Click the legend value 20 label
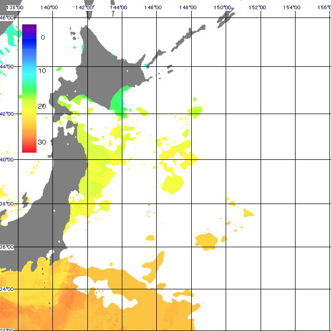The image size is (331, 331). pos(42,106)
